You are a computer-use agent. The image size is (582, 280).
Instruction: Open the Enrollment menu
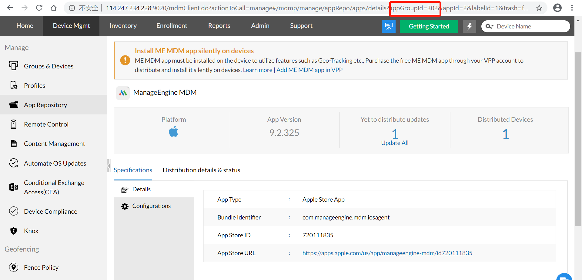pos(172,26)
